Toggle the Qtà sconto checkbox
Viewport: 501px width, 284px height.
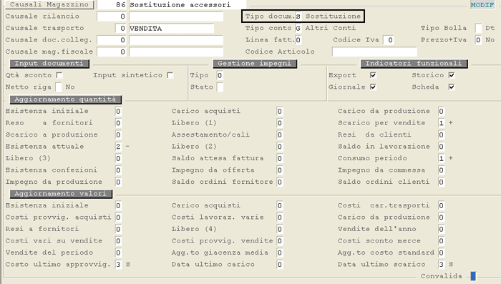point(59,75)
